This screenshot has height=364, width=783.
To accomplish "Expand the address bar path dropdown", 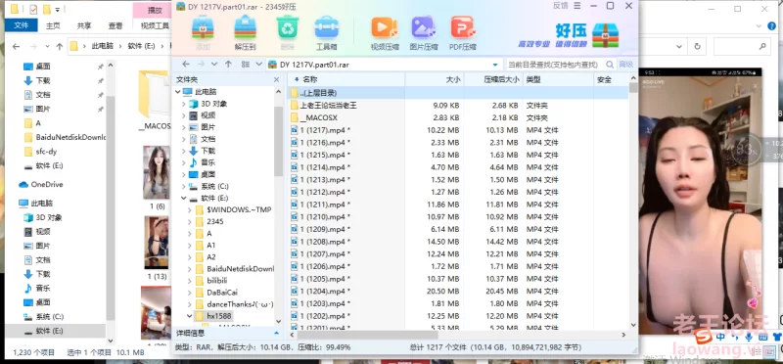I will coord(495,65).
